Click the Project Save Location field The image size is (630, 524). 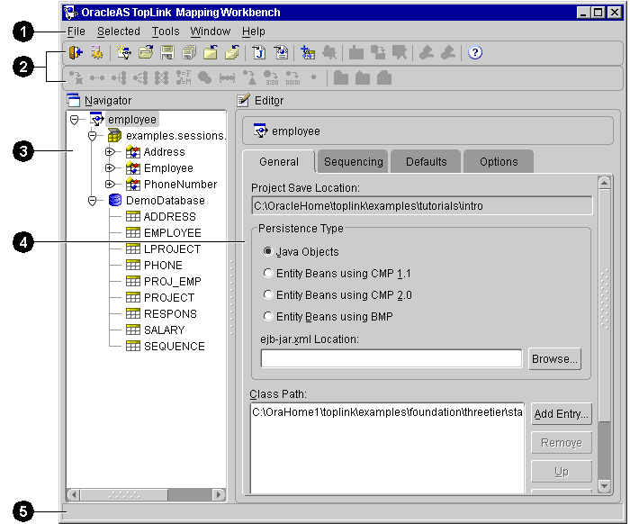coord(422,206)
